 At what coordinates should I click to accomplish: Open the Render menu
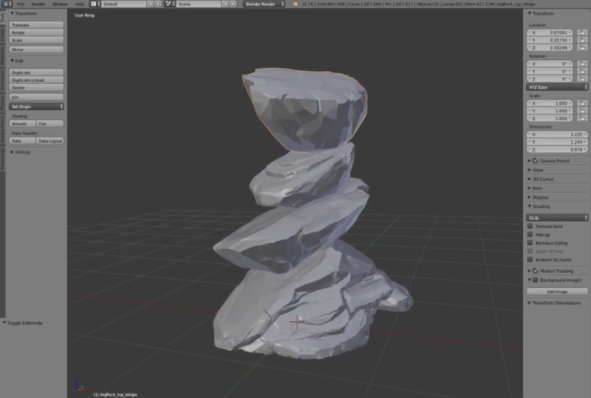tap(38, 4)
